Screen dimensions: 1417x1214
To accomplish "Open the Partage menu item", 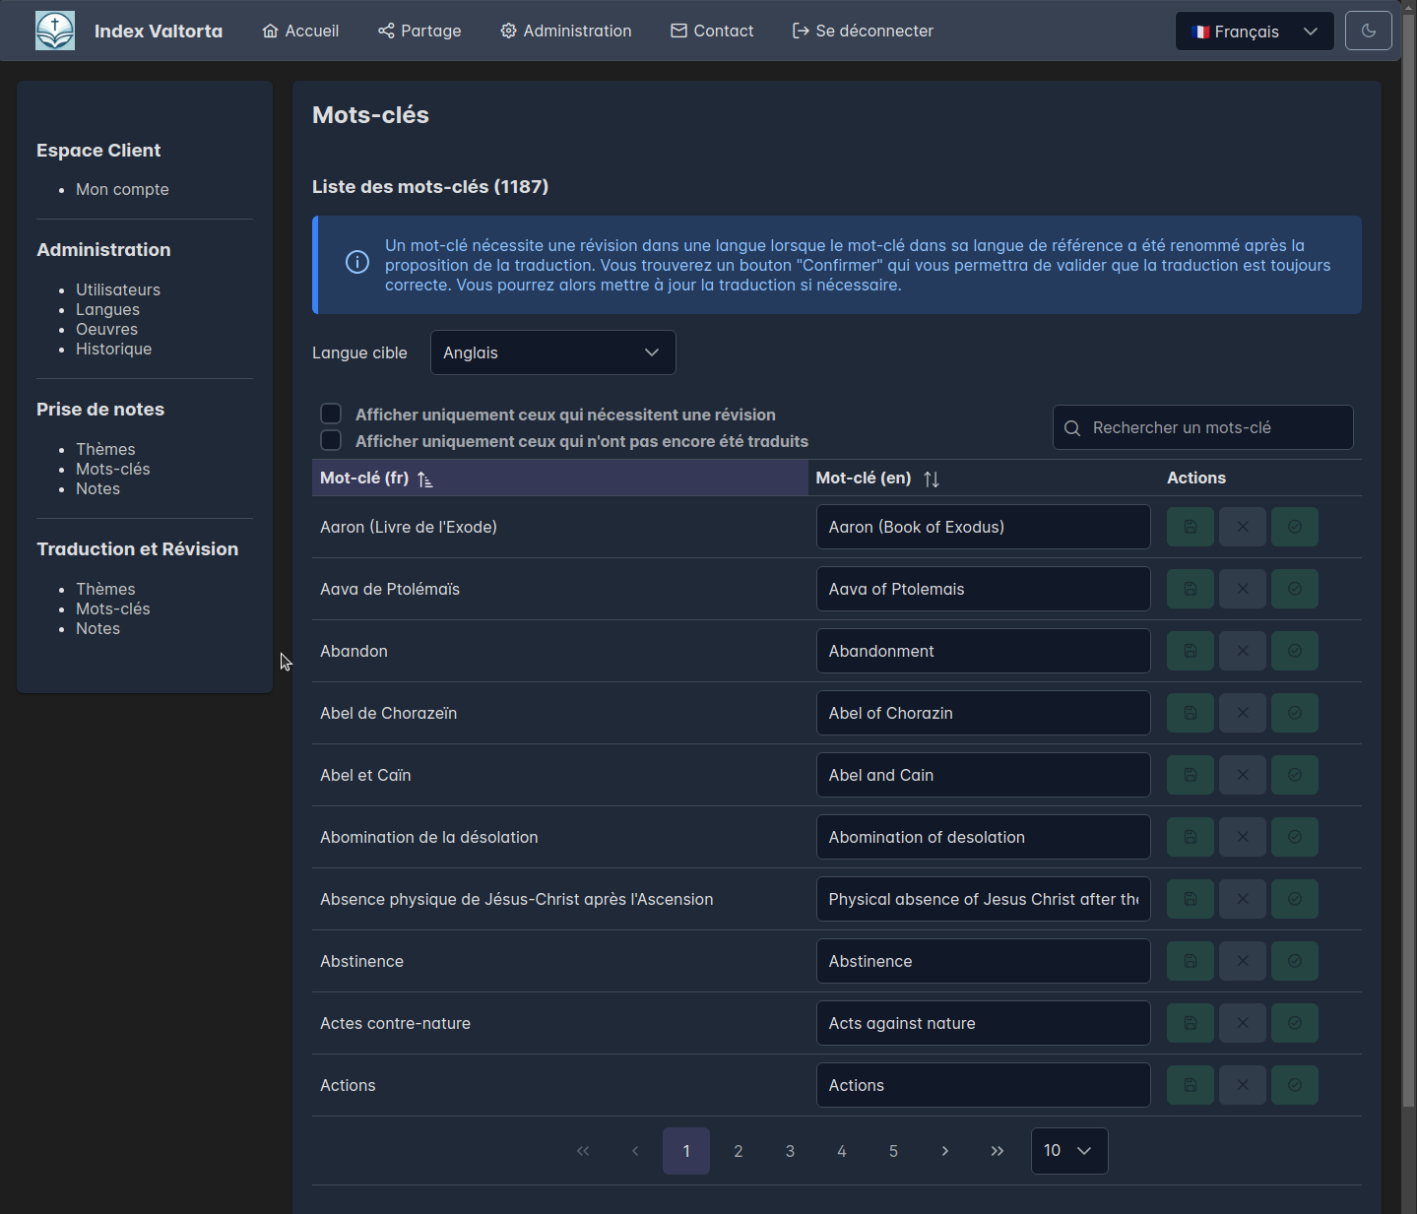I will tap(419, 31).
